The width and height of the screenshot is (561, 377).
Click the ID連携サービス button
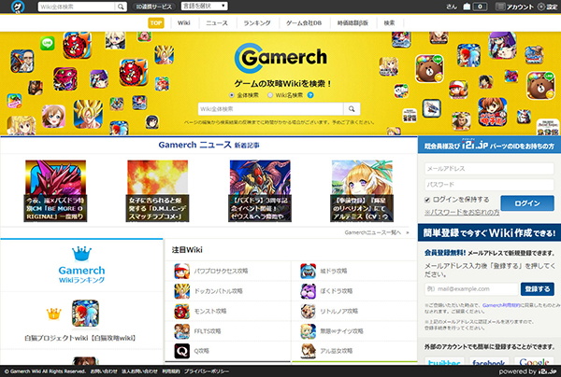154,7
